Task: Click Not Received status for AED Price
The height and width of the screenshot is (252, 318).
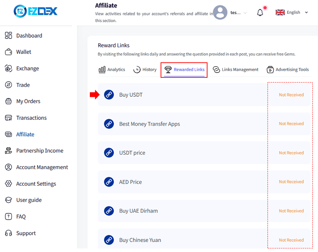Action: [x=291, y=182]
